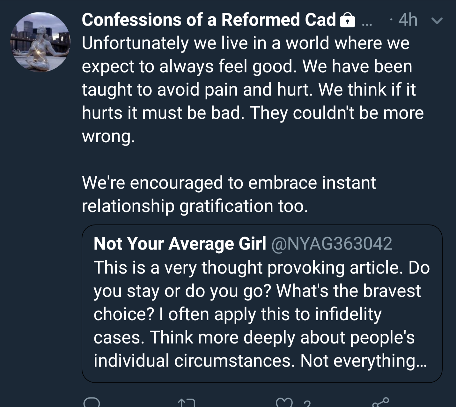Click the 'instant relationship gratification' paragraph
This screenshot has height=407, width=456.
(x=229, y=194)
